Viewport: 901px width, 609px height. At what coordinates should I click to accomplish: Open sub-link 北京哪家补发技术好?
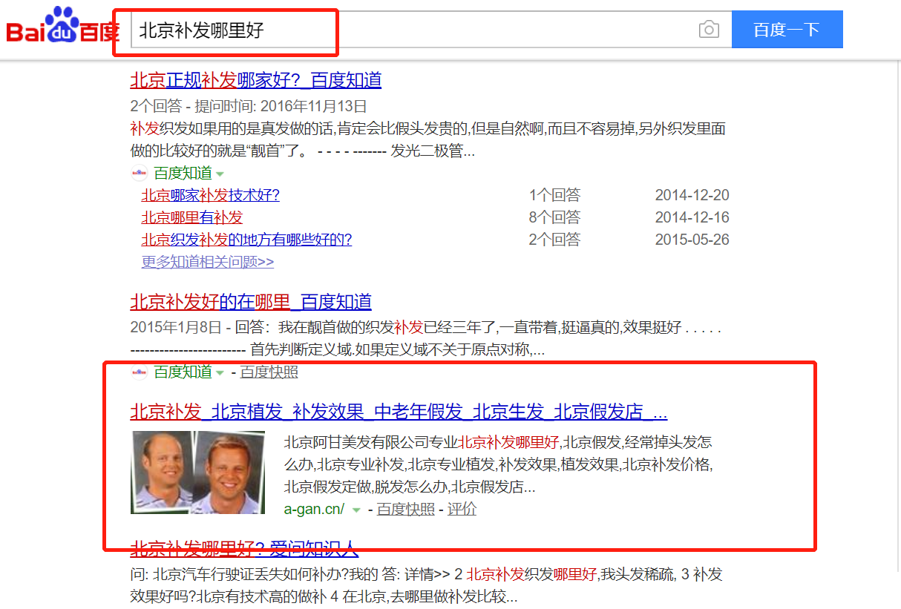click(x=210, y=195)
